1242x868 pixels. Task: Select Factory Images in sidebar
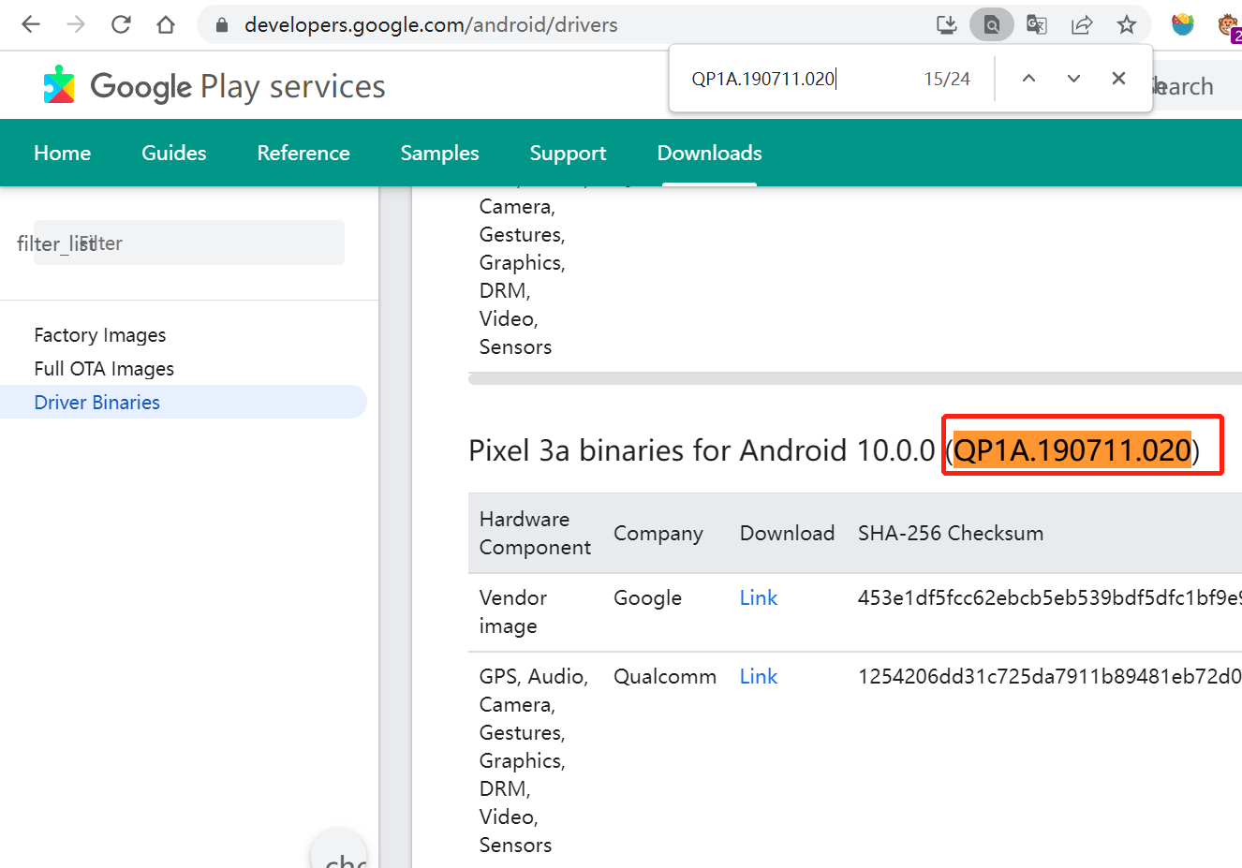coord(100,335)
